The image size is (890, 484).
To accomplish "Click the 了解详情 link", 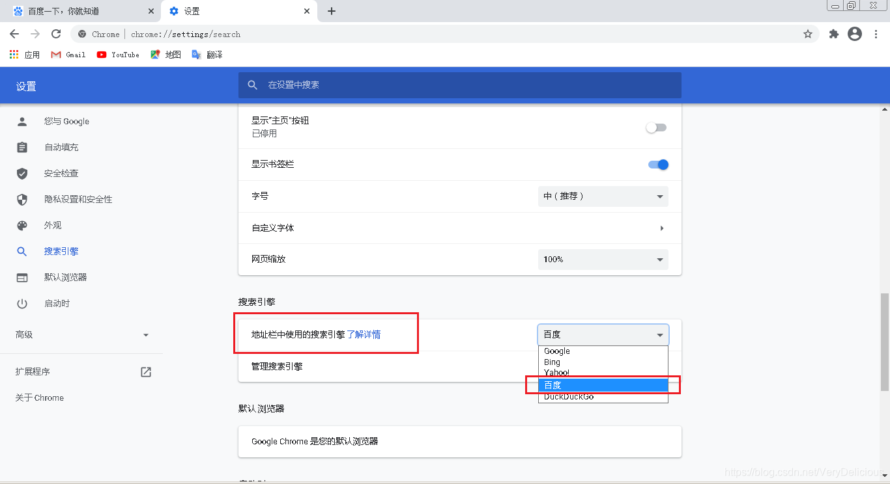I will 364,334.
